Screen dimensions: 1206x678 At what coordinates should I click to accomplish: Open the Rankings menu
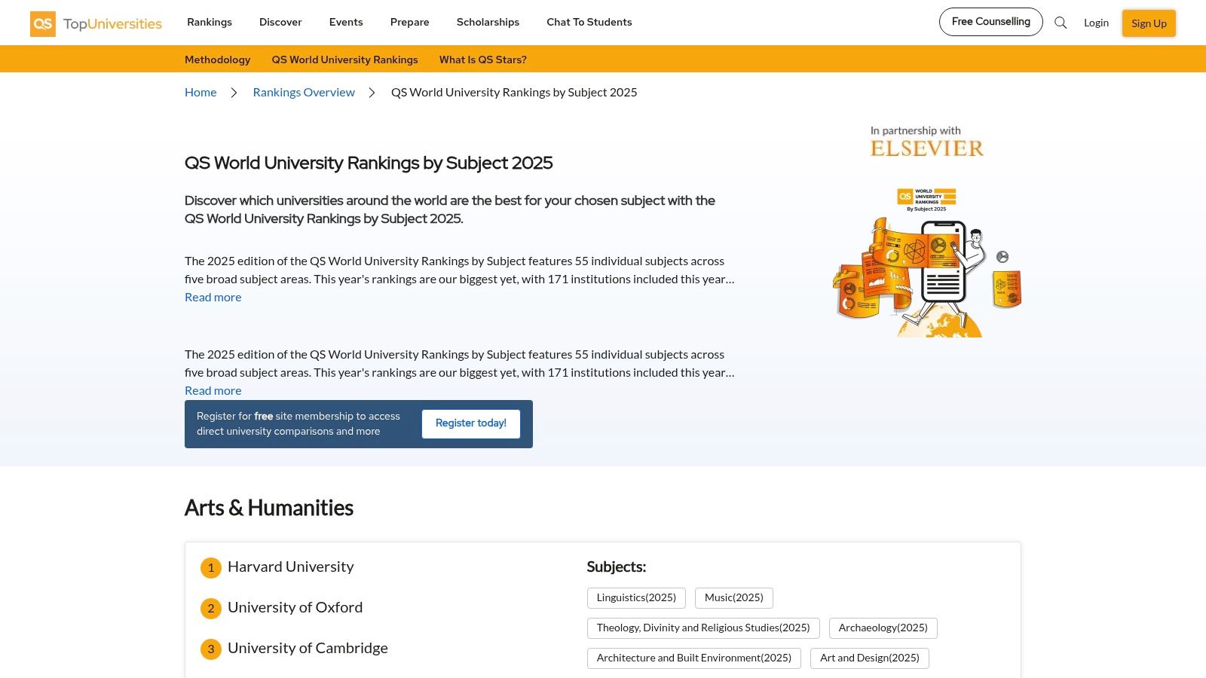(209, 22)
